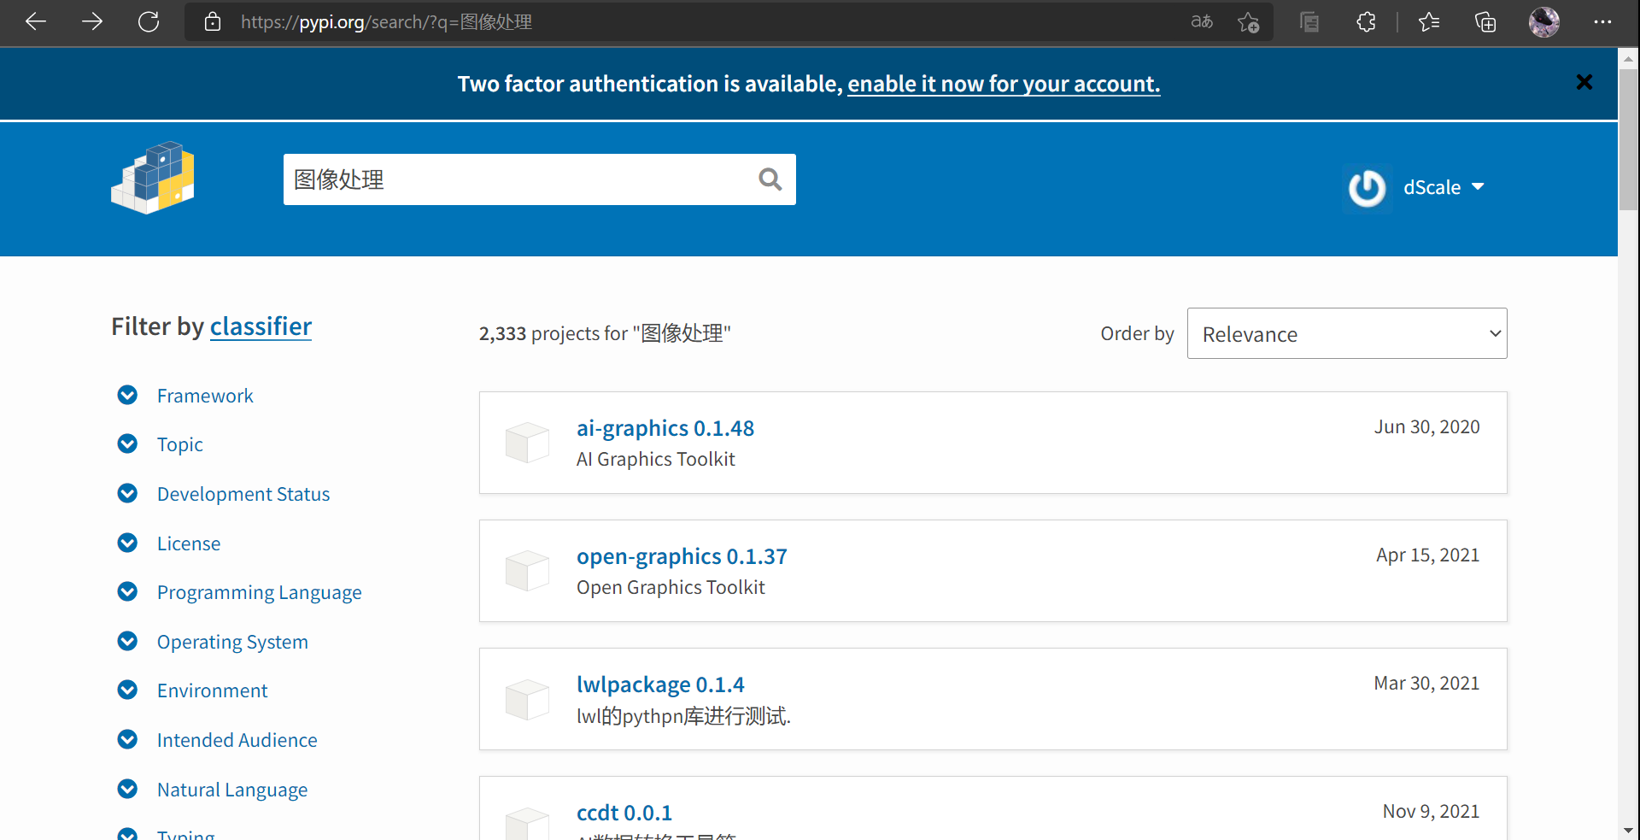Select the License filter label
This screenshot has height=840, width=1640.
(189, 543)
